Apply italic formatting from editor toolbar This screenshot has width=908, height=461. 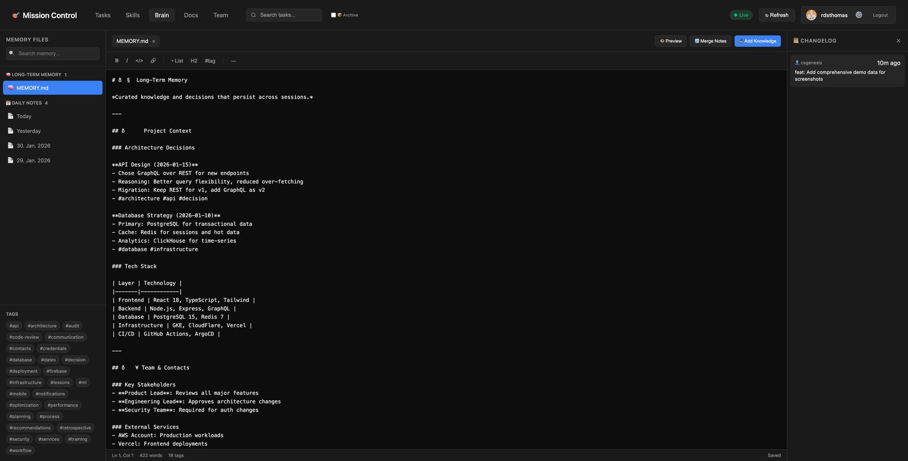[127, 61]
